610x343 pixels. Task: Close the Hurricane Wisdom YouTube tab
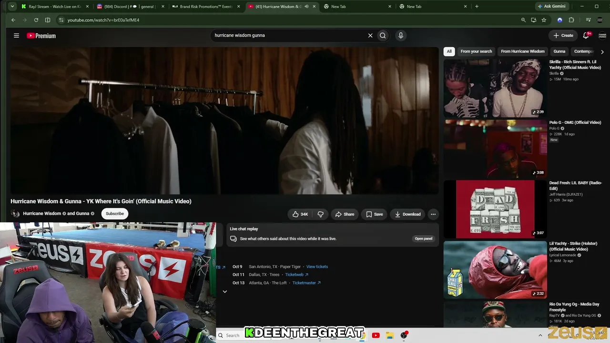point(314,7)
